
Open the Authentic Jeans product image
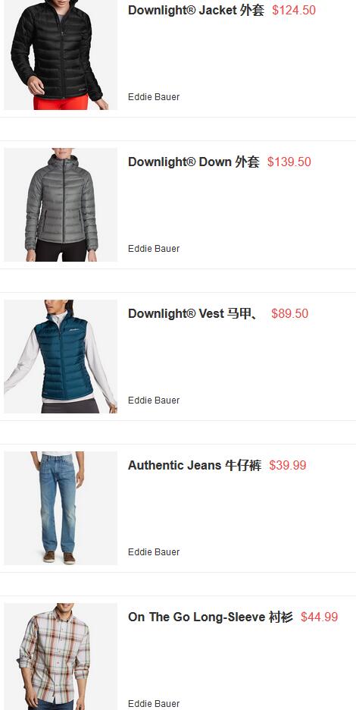61,508
